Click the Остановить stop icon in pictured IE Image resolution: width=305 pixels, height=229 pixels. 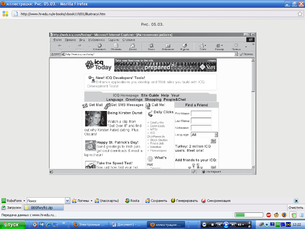[x=99, y=47]
